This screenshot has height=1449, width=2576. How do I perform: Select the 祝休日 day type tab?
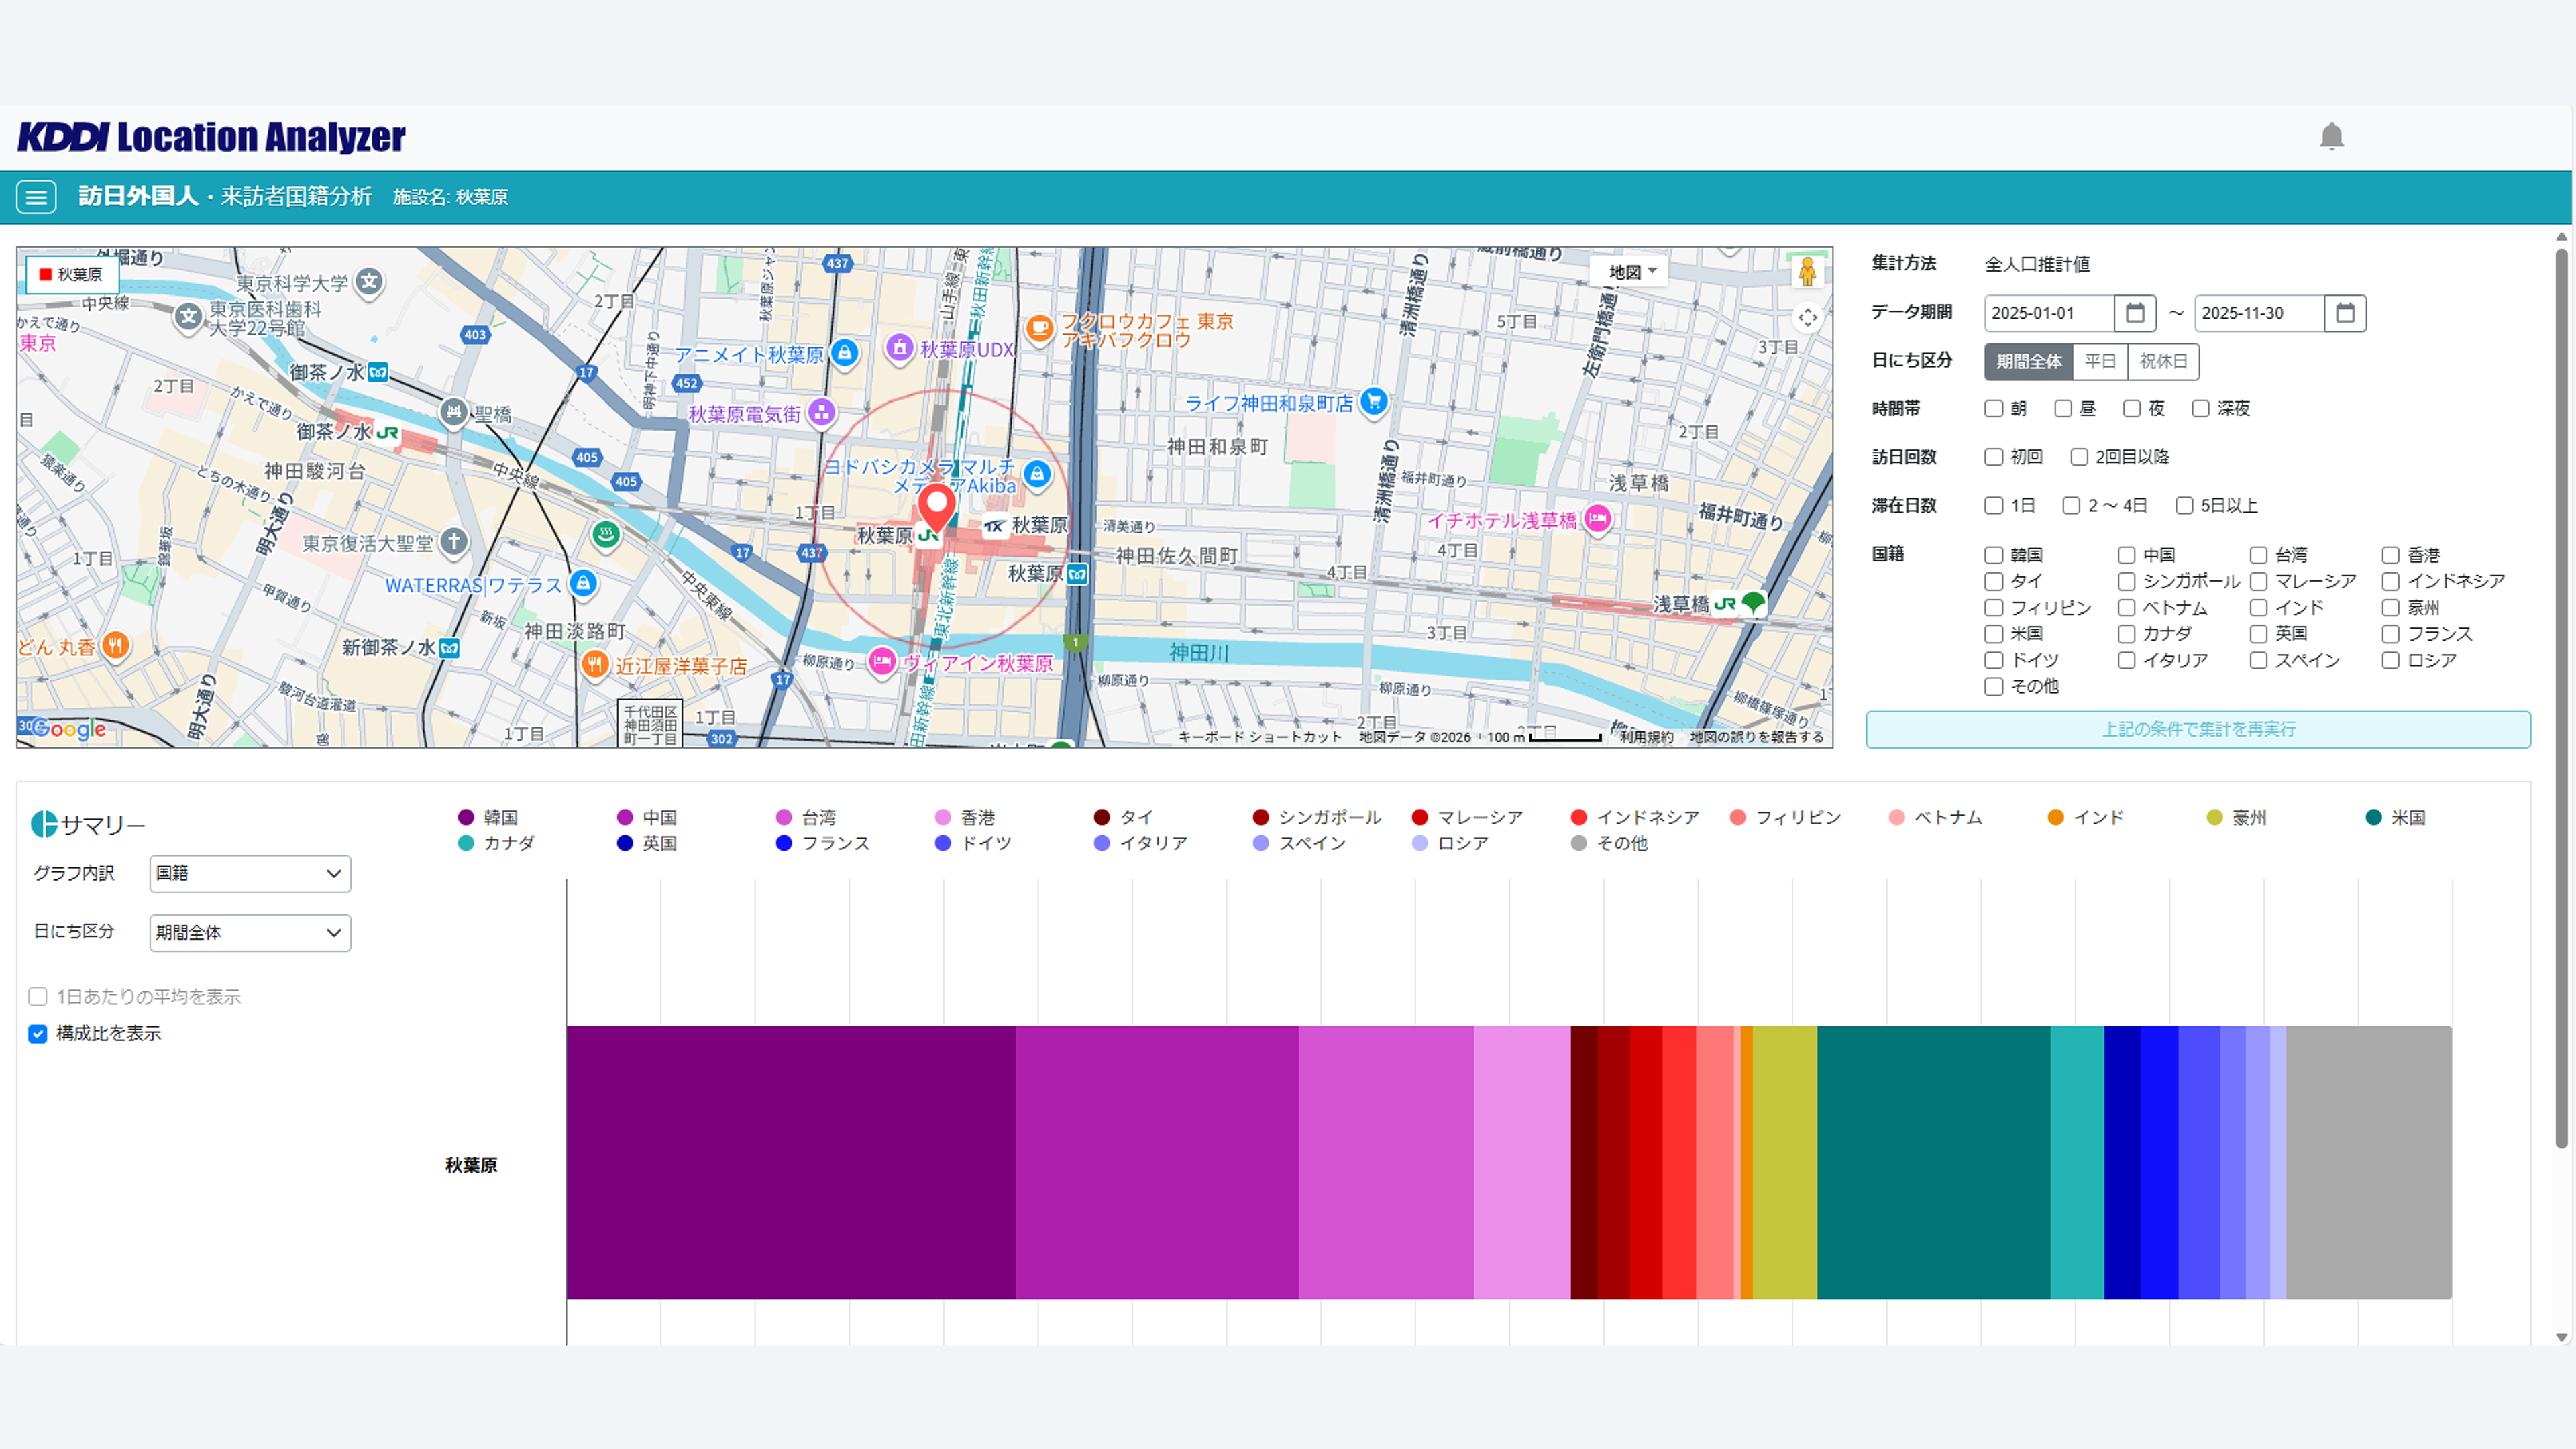coord(2163,361)
